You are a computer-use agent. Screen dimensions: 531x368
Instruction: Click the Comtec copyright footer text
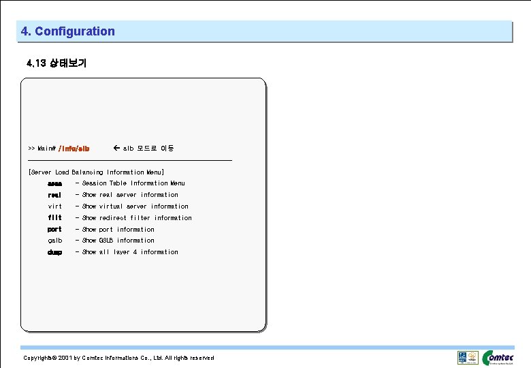point(118,358)
